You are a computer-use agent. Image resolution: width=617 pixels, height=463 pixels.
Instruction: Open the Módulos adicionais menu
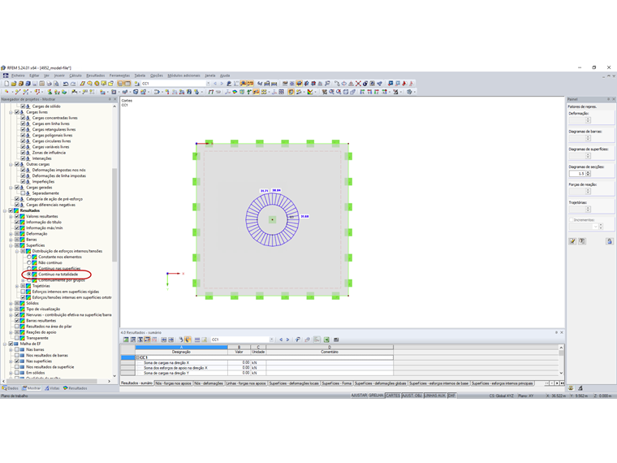183,76
